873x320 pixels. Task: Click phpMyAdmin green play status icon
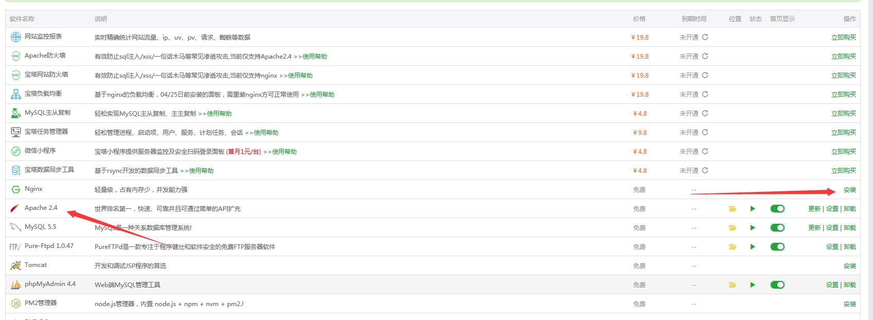(753, 285)
